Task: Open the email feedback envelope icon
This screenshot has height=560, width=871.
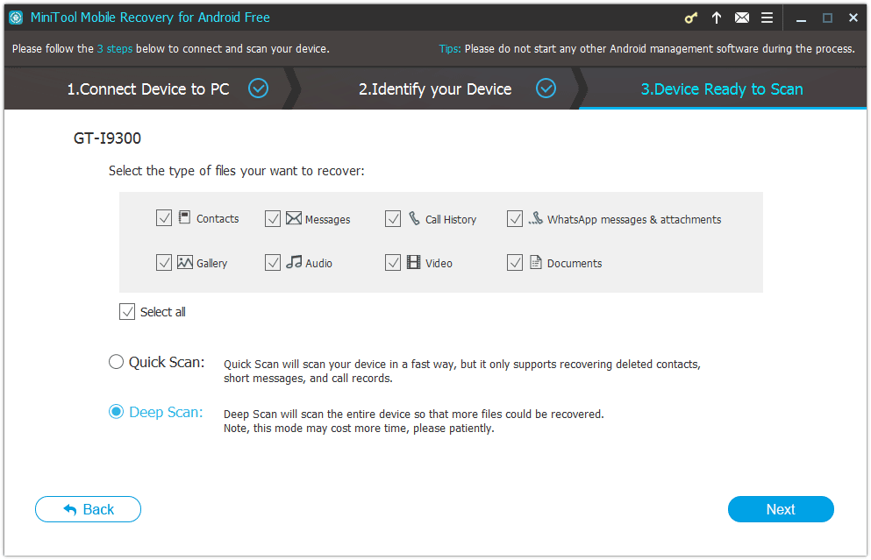Action: (742, 18)
